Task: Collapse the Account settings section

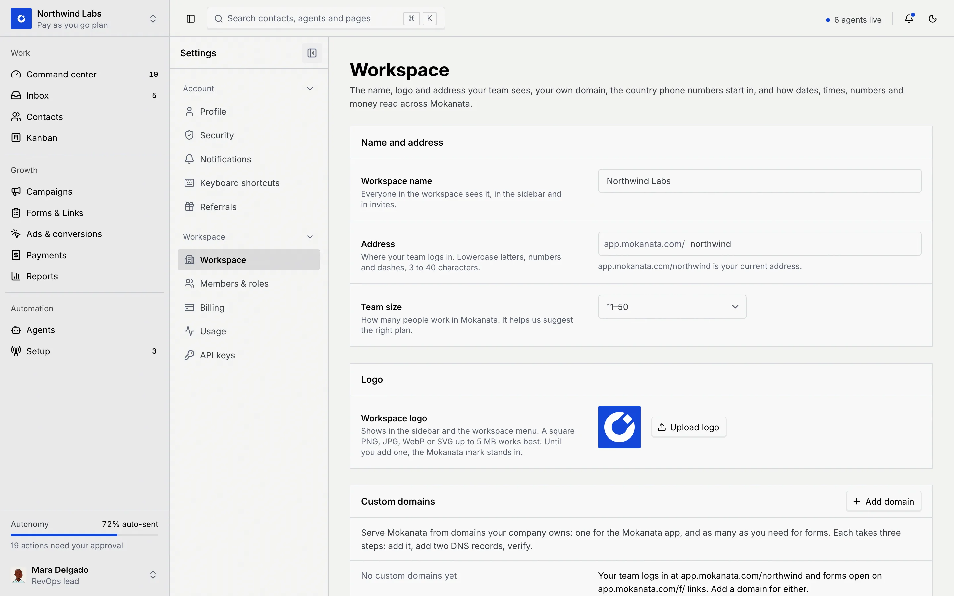Action: 310,89
